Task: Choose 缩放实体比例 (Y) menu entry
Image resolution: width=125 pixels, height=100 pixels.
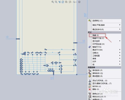Action: [99, 97]
